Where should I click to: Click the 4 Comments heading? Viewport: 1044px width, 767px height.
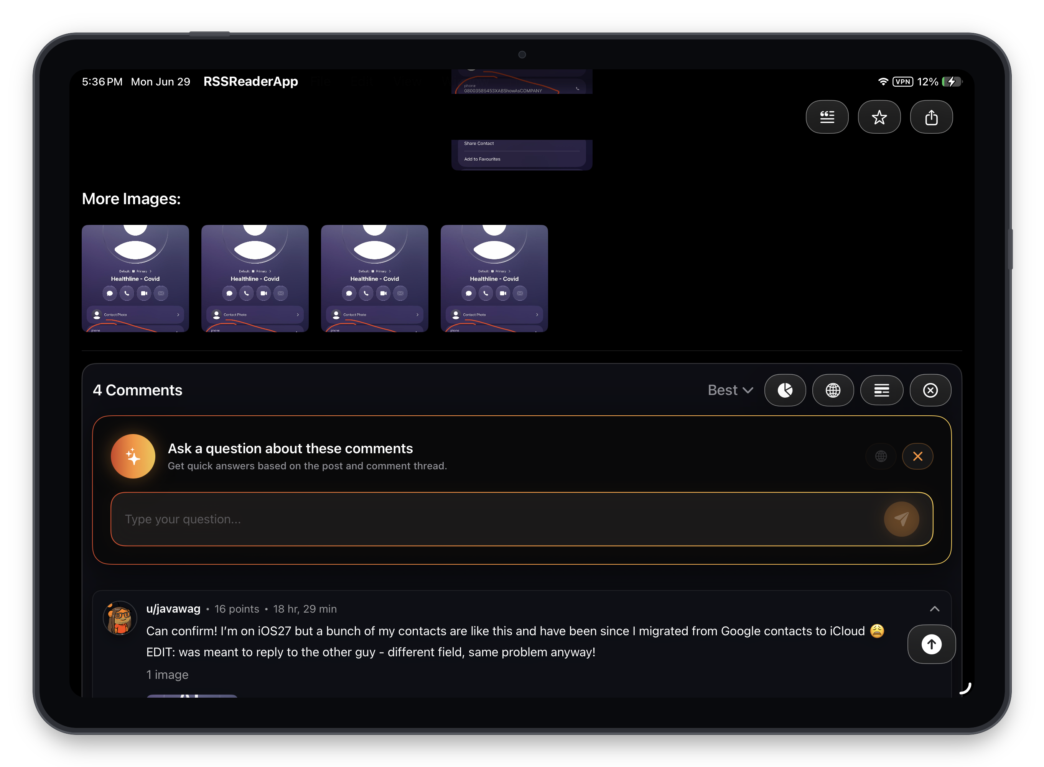138,390
